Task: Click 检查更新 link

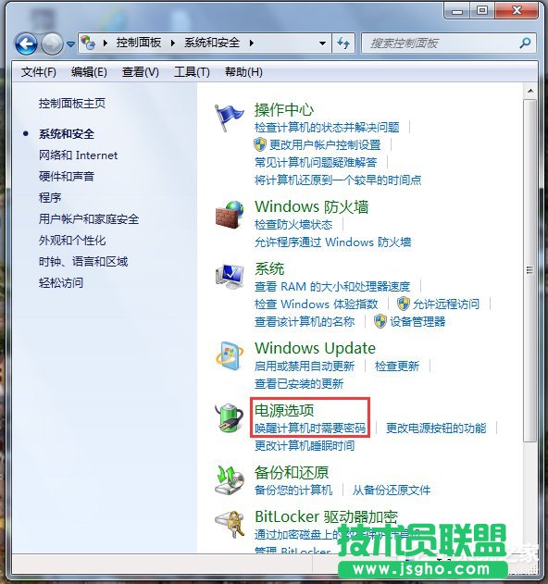Action: (397, 367)
